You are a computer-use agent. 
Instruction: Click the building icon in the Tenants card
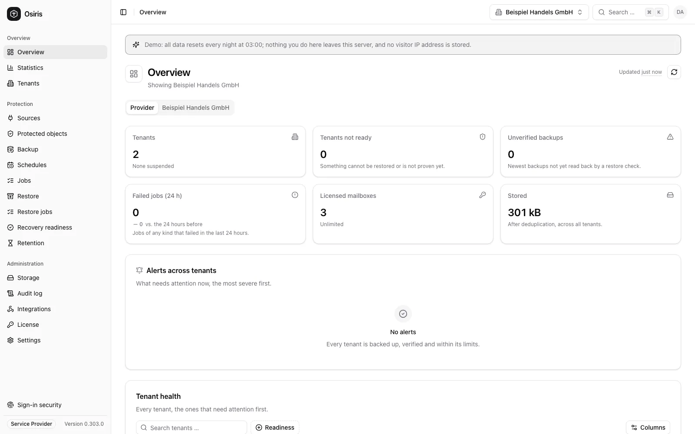click(x=295, y=137)
